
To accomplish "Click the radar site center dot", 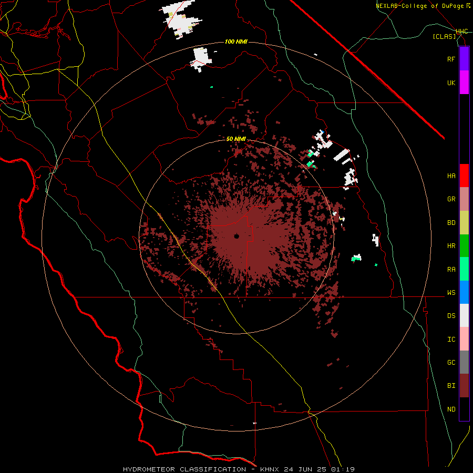I will click(x=236, y=236).
